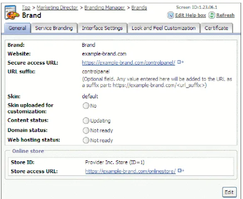Viewport: 243px width, 199px height.
Task: Click the Web hosting status 'Not ready' indicator
Action: [x=86, y=140]
